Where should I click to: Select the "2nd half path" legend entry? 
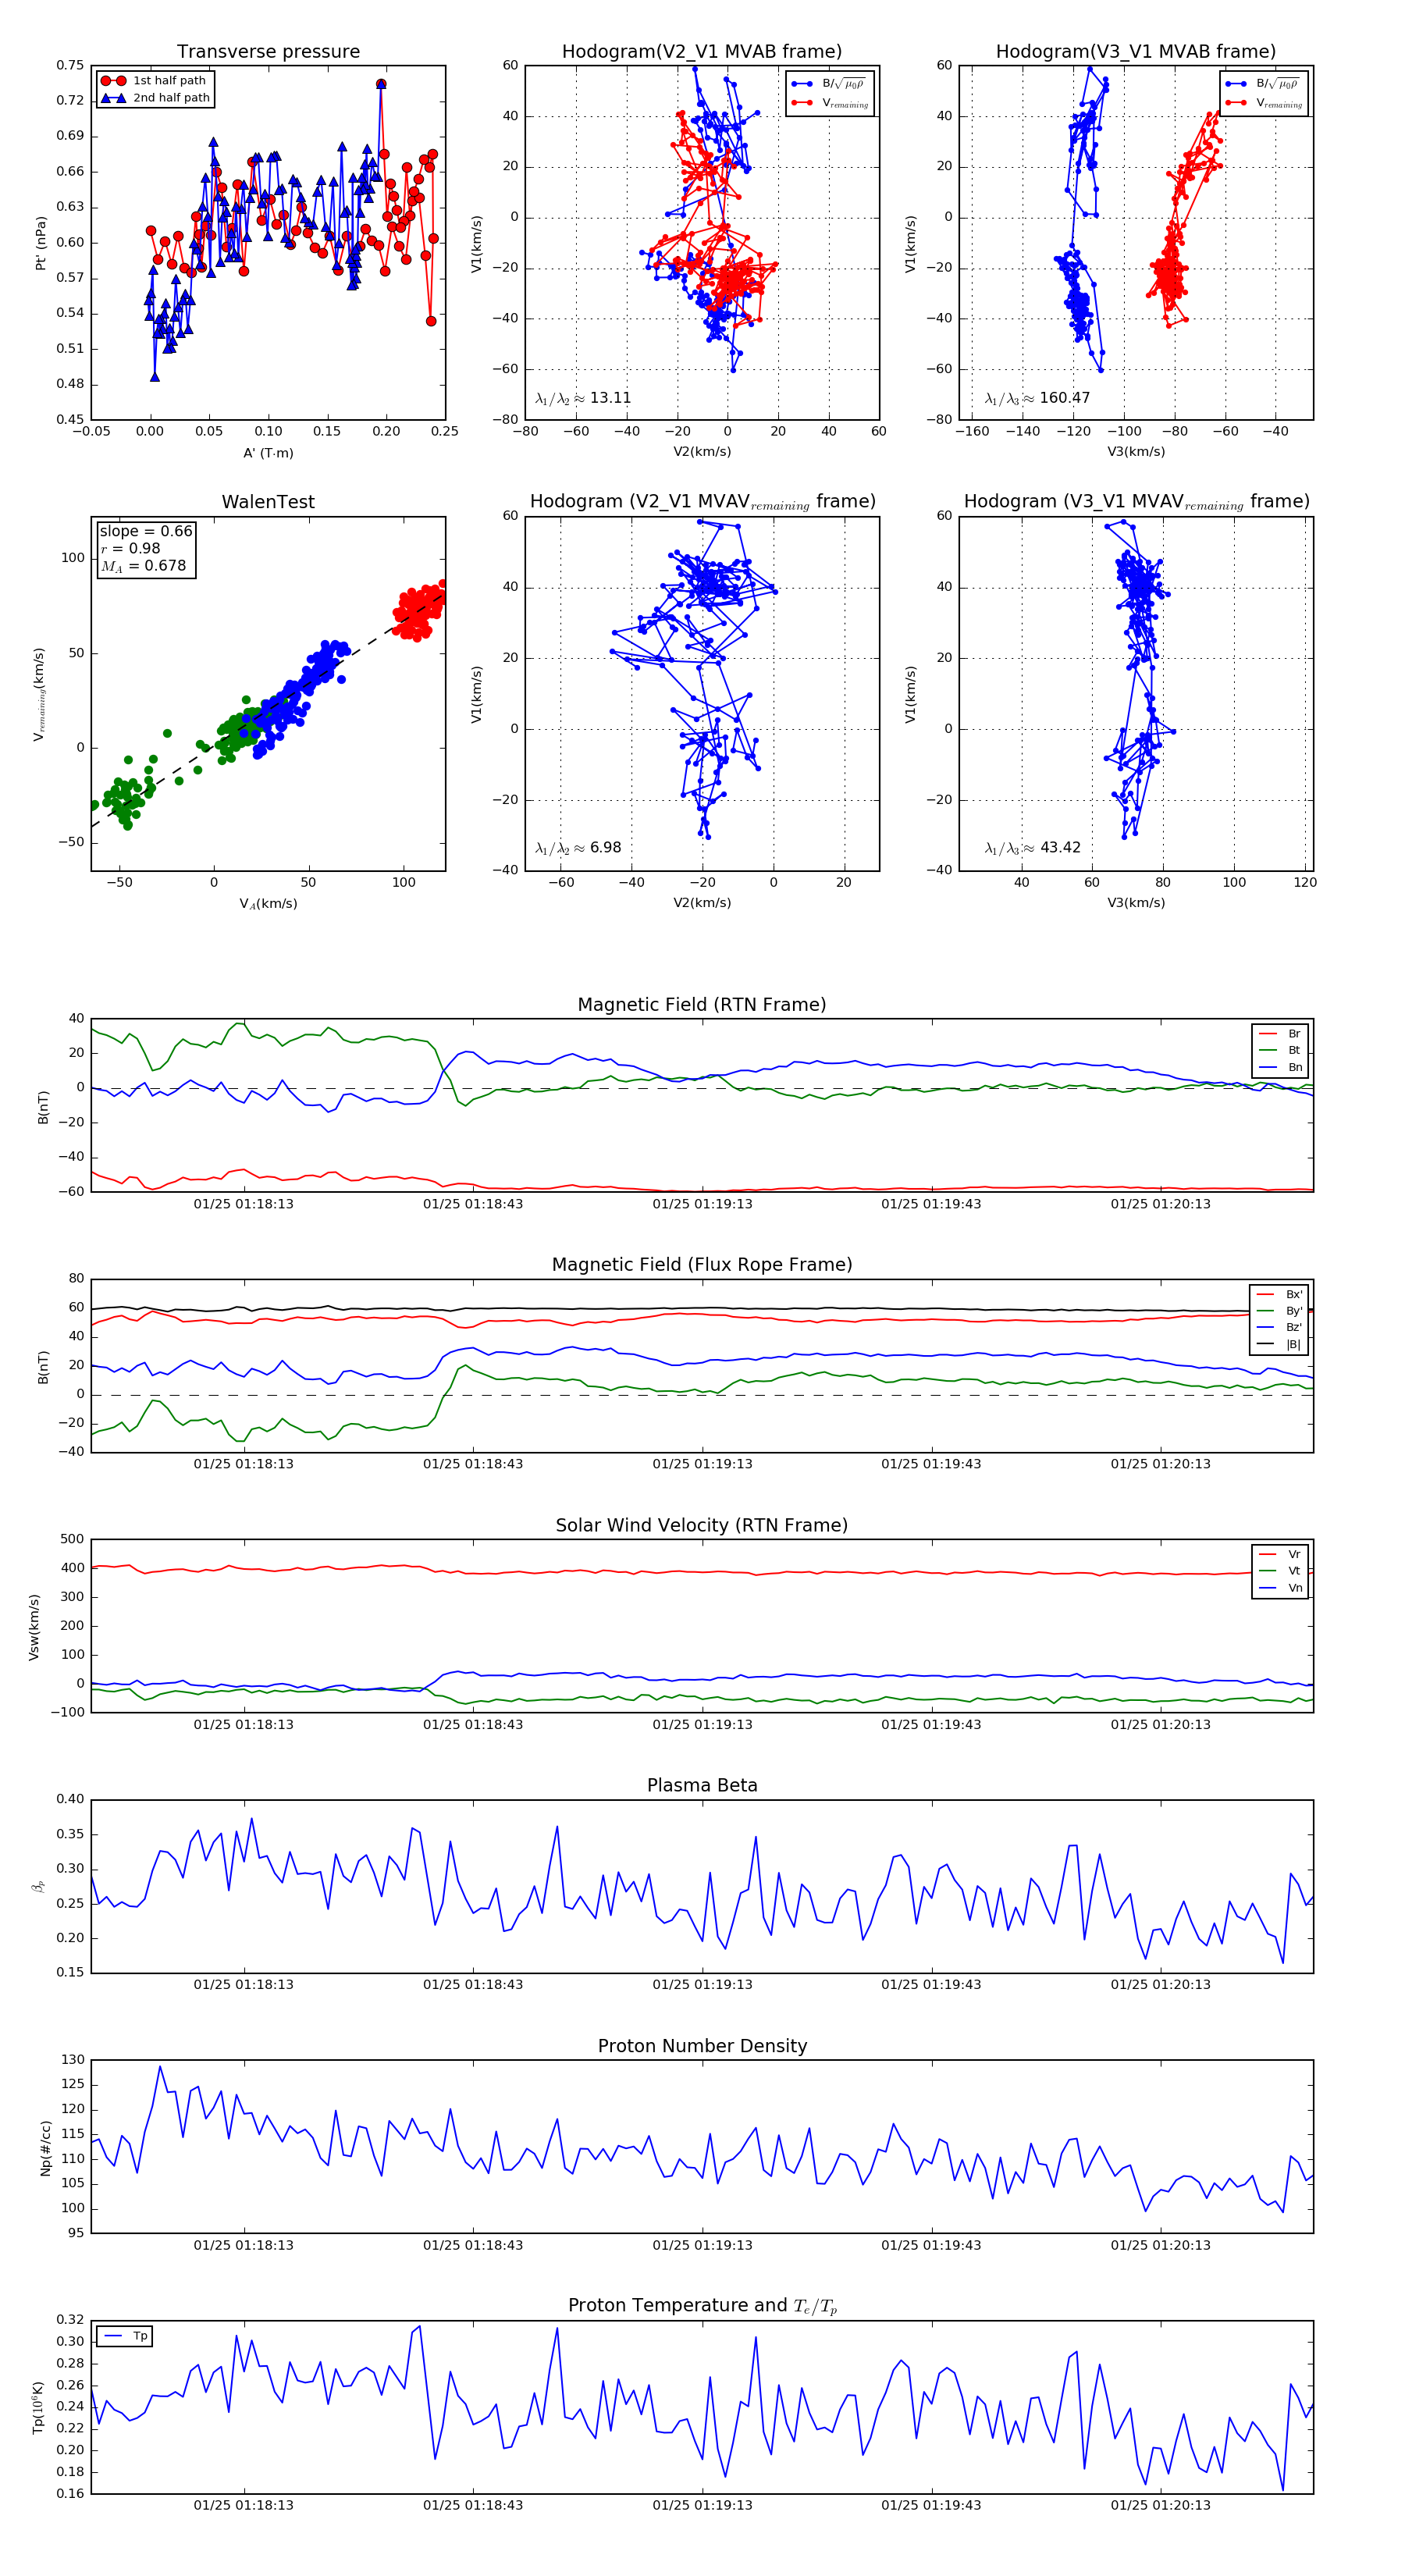[x=156, y=98]
